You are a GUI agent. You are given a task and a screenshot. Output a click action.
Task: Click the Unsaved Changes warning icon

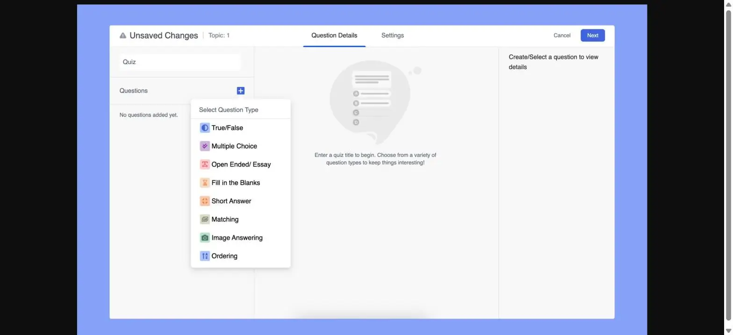pos(123,36)
